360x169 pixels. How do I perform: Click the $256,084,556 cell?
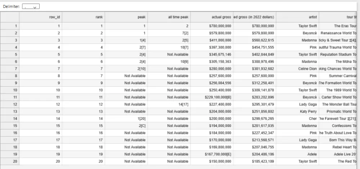point(212,83)
